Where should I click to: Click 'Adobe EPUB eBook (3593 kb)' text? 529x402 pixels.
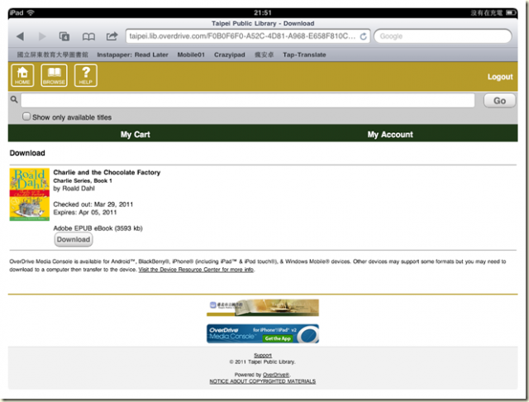coord(98,228)
